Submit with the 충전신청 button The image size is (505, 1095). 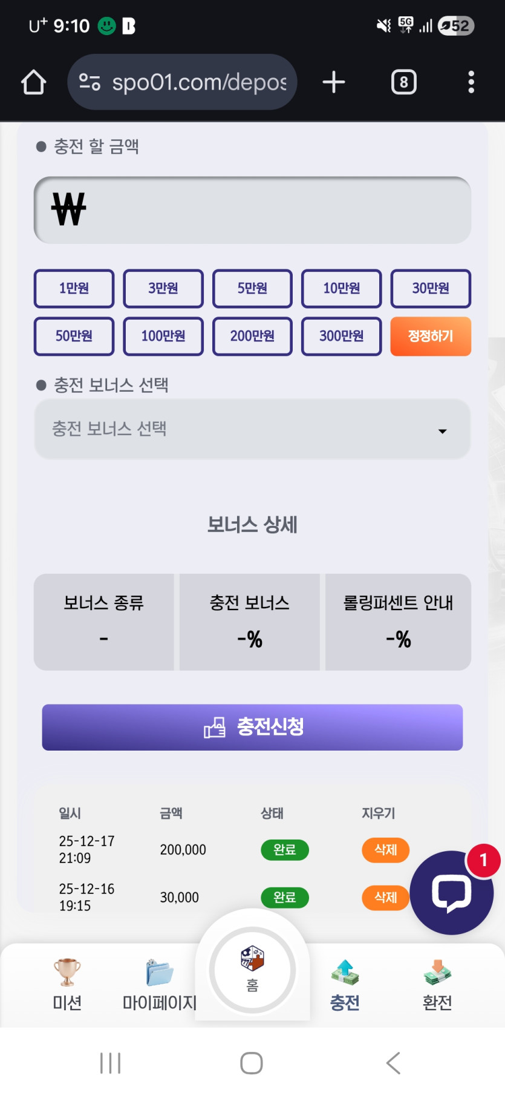(x=252, y=727)
